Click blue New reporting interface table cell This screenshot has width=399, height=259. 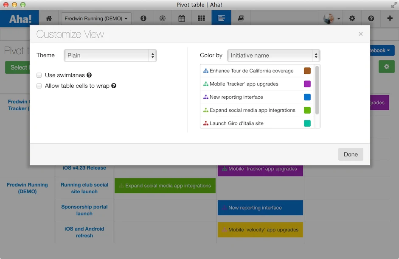260,208
